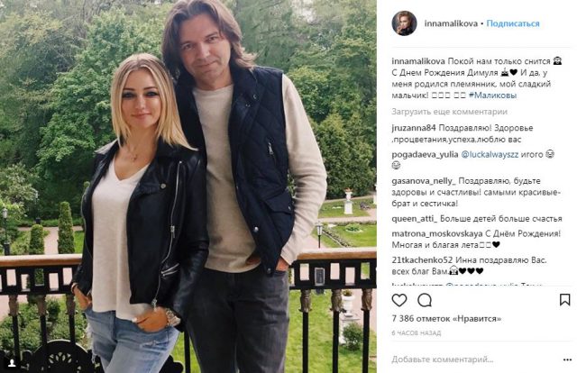
Task: Open pogadaeva_yulia commenter profile
Action: coord(425,154)
